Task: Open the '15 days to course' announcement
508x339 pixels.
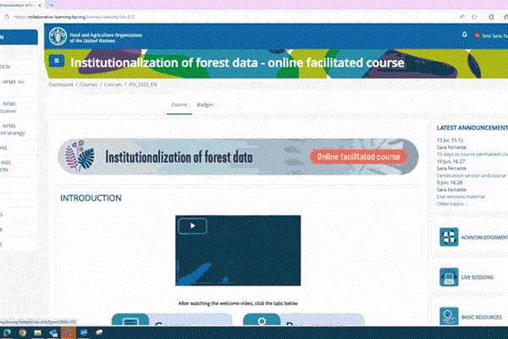Action: 471,153
